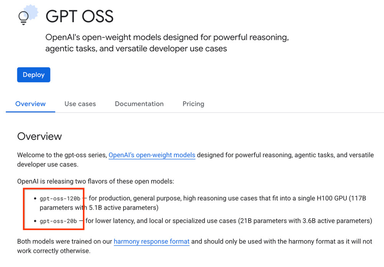
Task: Go to the Documentation tab
Action: click(139, 104)
